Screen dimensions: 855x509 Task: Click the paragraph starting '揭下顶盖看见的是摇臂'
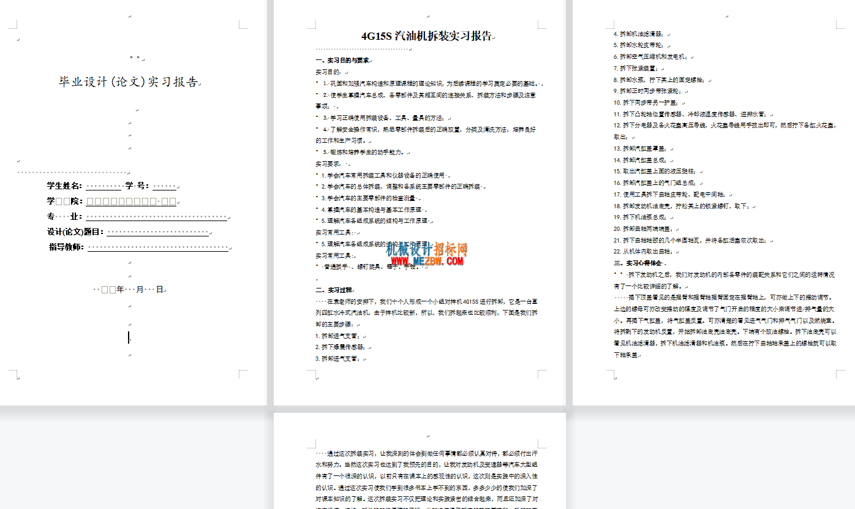pos(725,326)
